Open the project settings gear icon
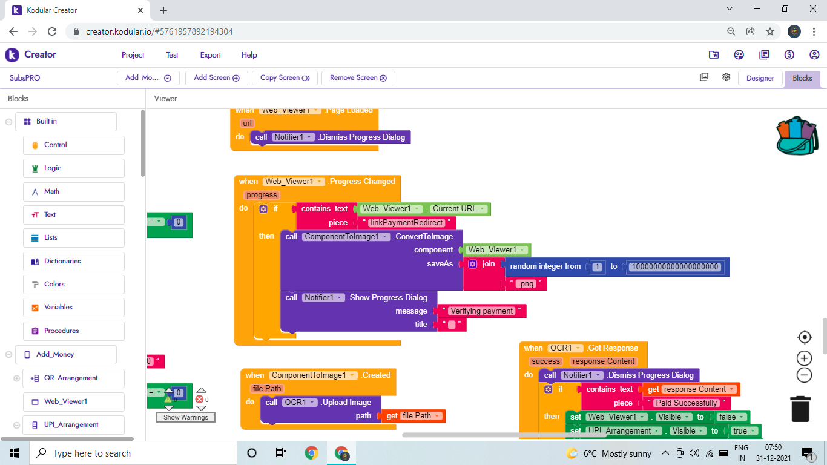 tap(726, 77)
